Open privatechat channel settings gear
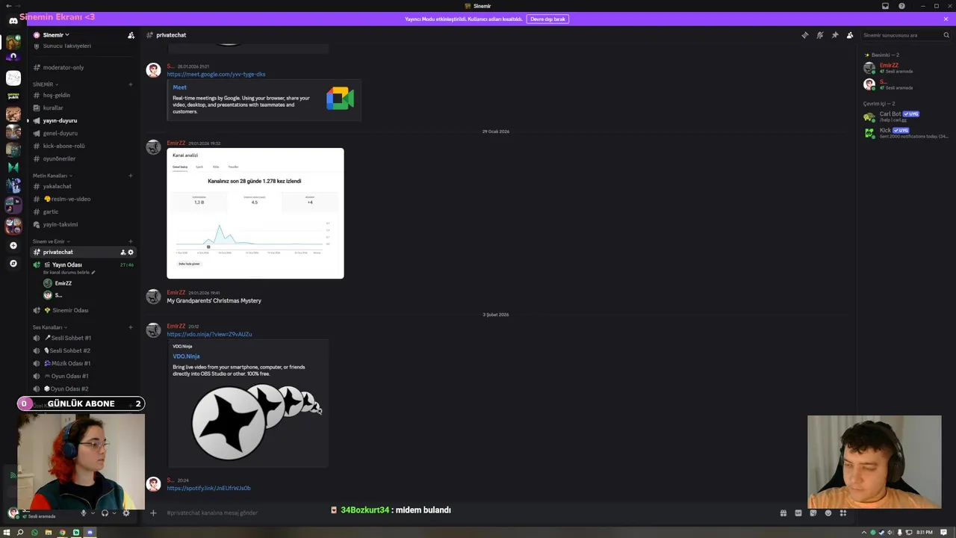The height and width of the screenshot is (538, 956). click(x=131, y=252)
